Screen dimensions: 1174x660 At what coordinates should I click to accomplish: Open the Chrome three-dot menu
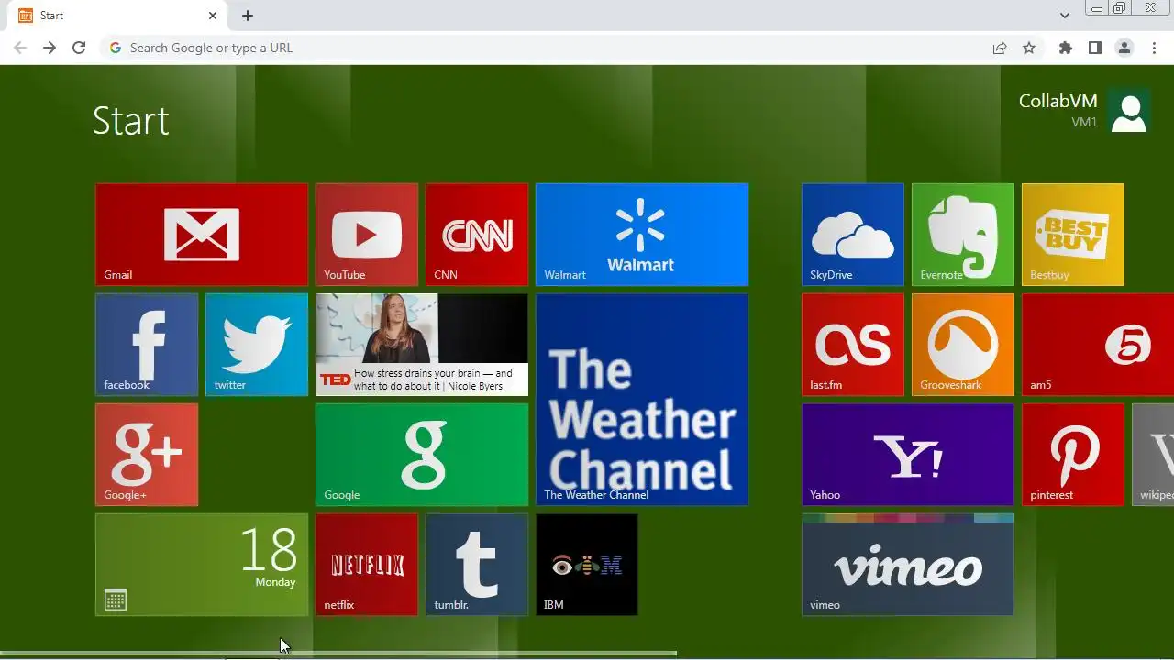(1154, 48)
